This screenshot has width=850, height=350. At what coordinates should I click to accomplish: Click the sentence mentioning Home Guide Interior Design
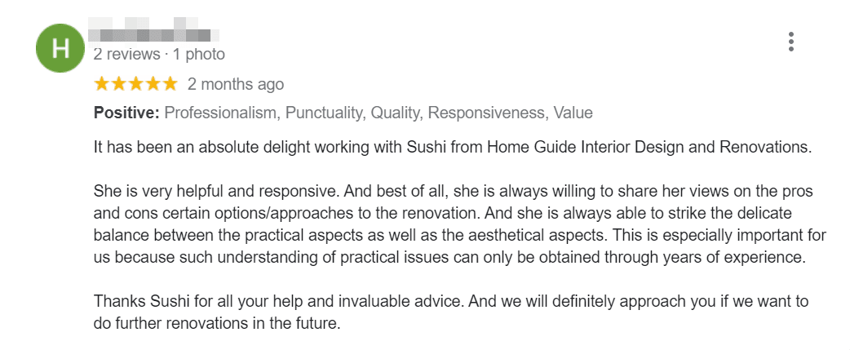[x=453, y=147]
